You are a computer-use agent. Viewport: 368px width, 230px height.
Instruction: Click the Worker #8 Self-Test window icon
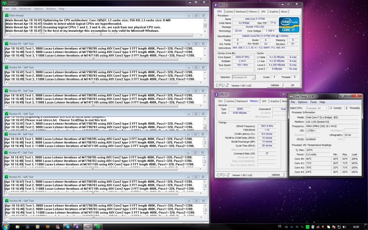tap(6, 201)
